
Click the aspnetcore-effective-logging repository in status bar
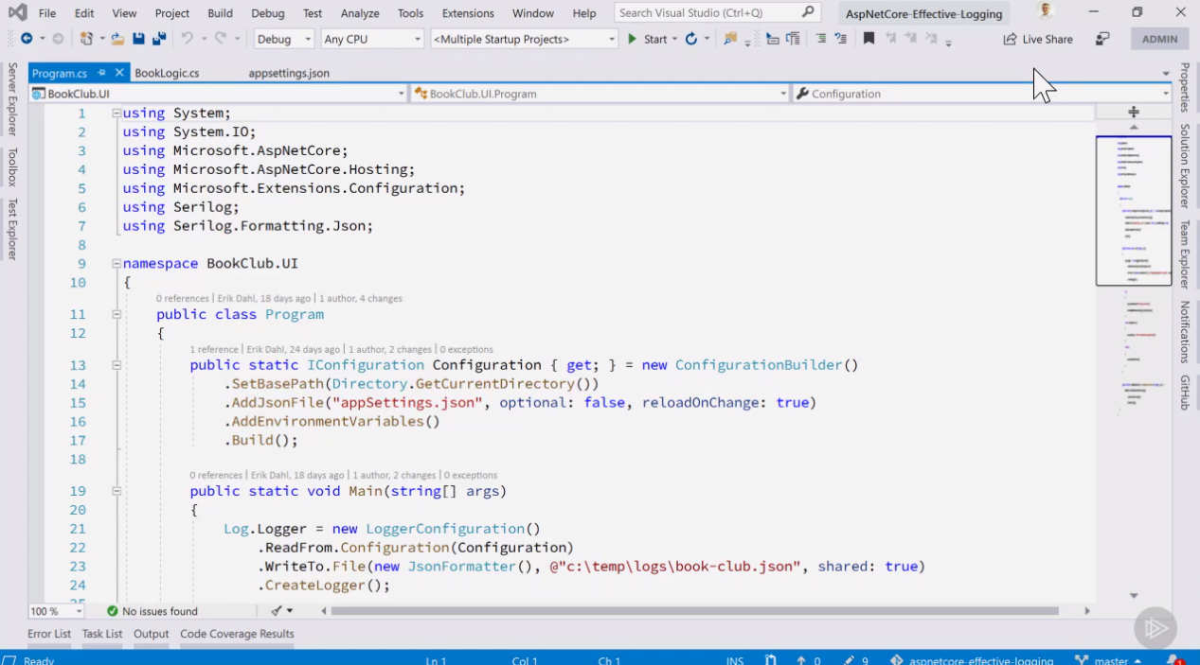[972, 660]
